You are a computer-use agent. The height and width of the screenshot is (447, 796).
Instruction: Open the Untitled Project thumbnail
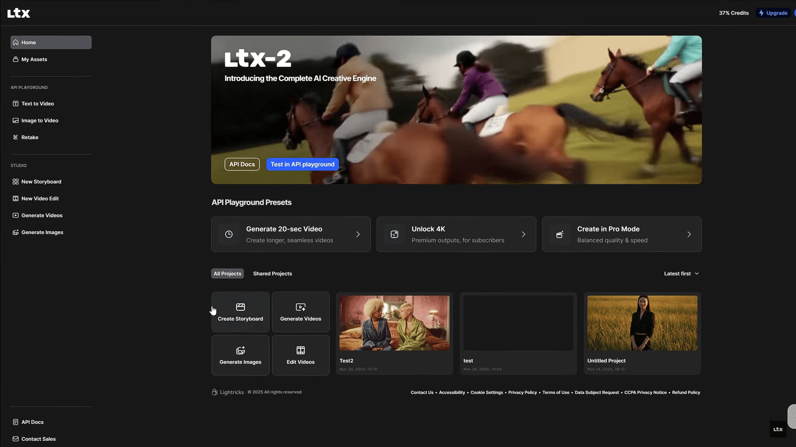(x=642, y=323)
